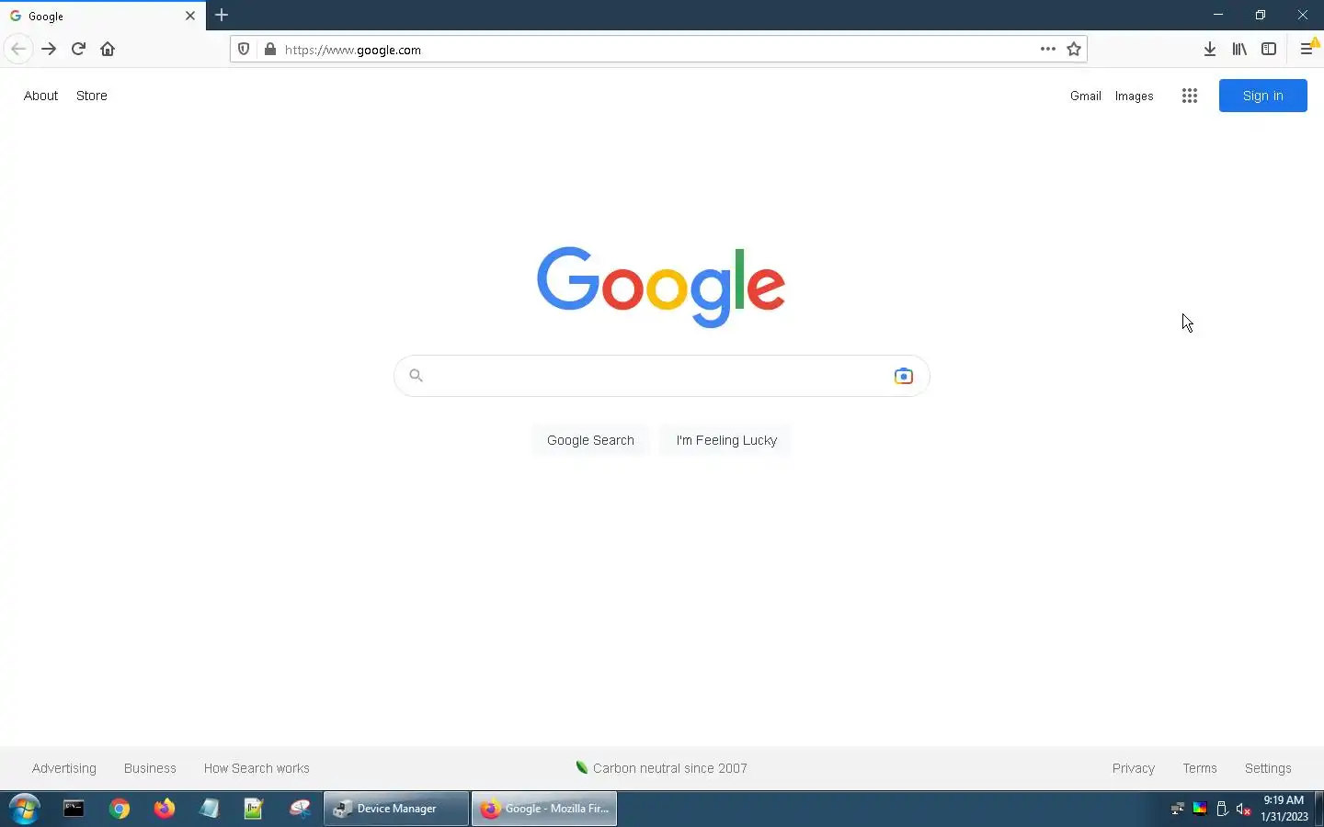The width and height of the screenshot is (1324, 827).
Task: View site security padlock details
Action: (269, 49)
